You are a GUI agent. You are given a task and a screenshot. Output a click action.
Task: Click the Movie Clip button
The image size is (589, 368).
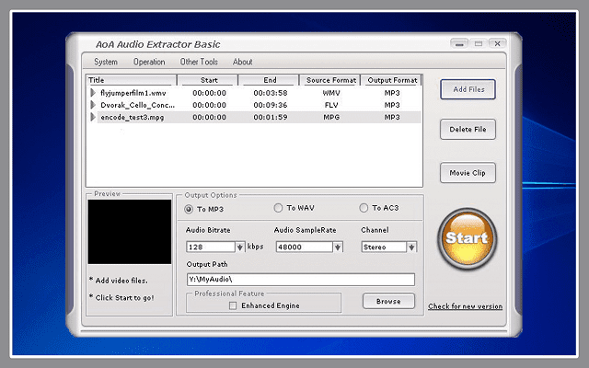pos(468,172)
